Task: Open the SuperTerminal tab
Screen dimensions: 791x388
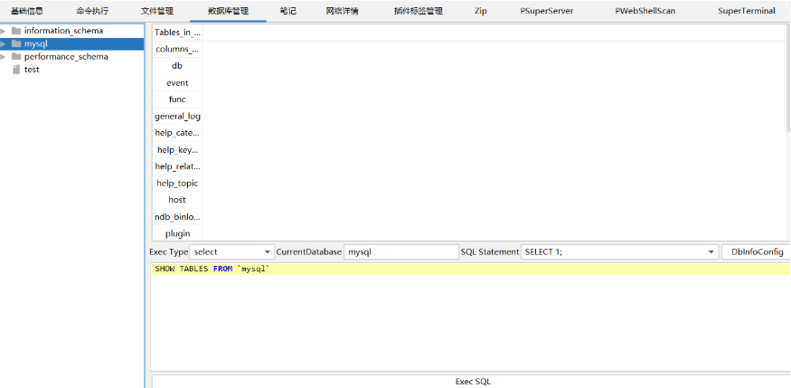Action: tap(746, 11)
